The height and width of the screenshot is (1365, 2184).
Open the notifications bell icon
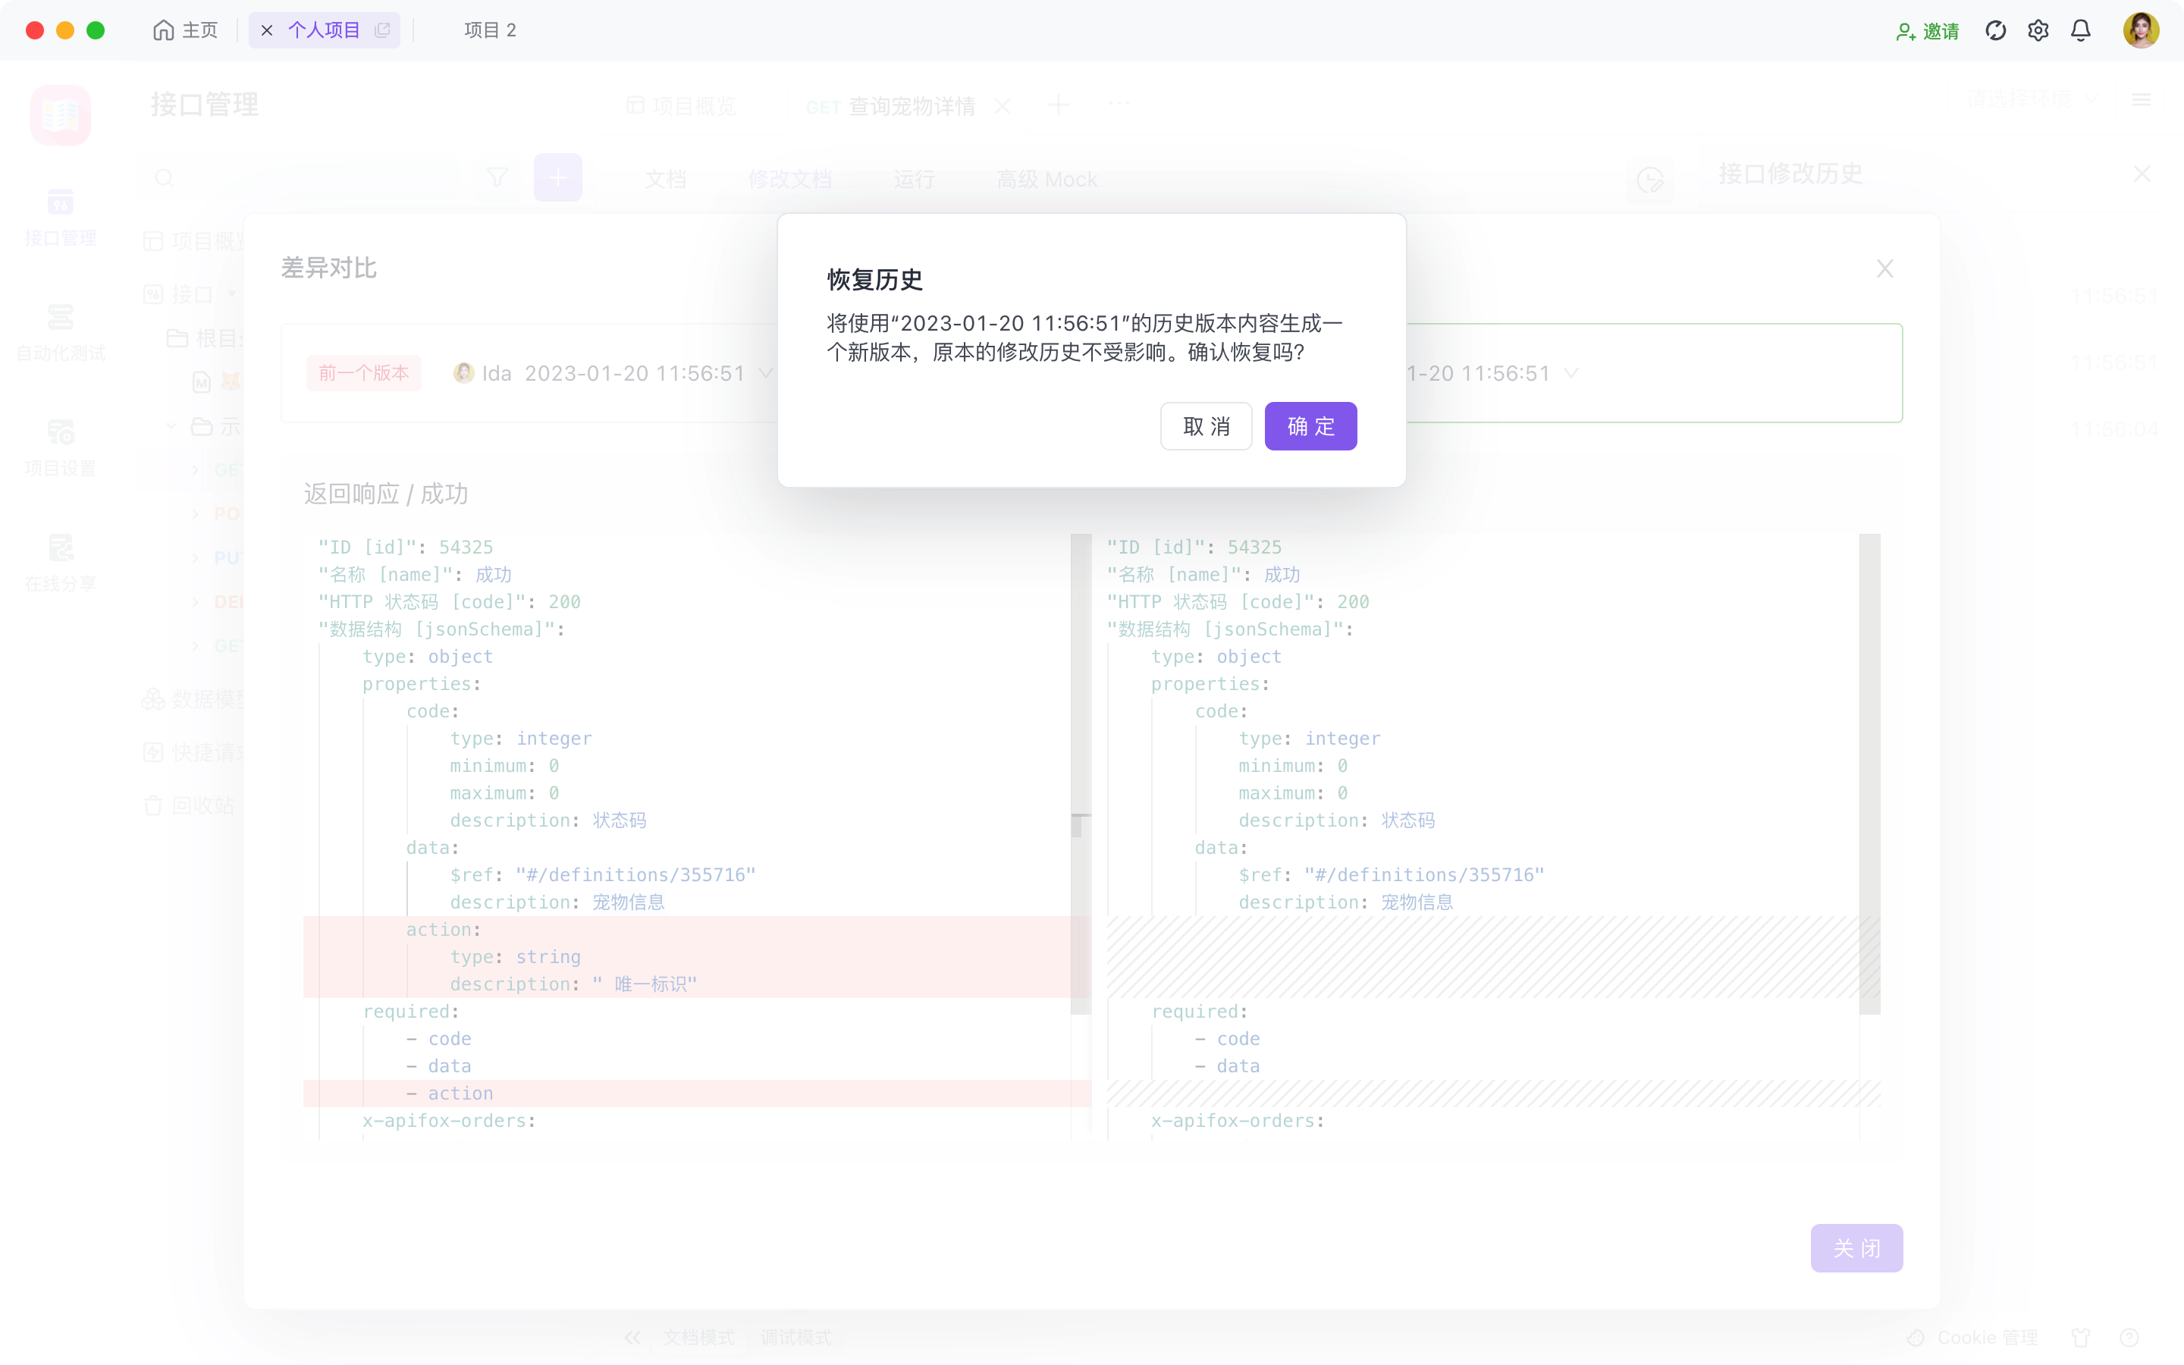(2080, 30)
